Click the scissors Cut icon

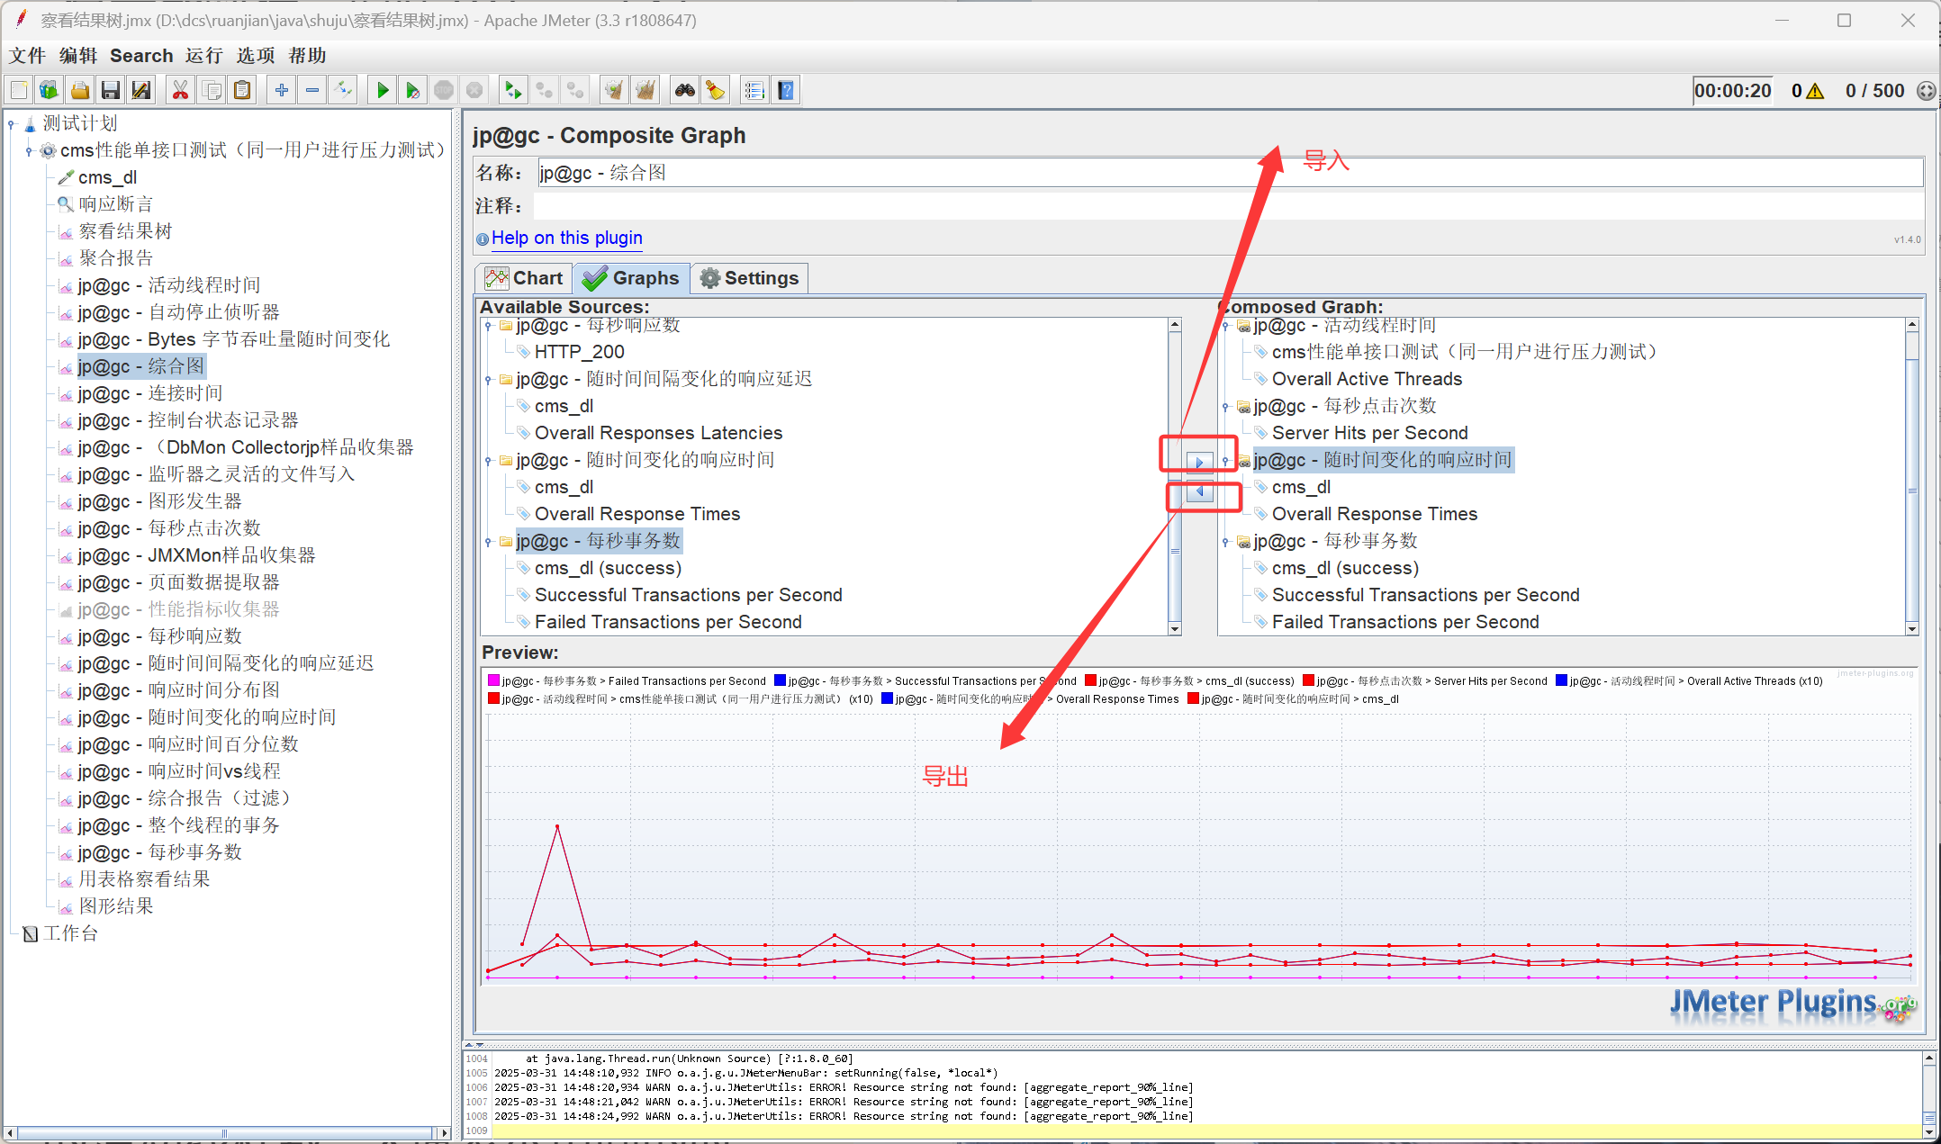pos(180,90)
